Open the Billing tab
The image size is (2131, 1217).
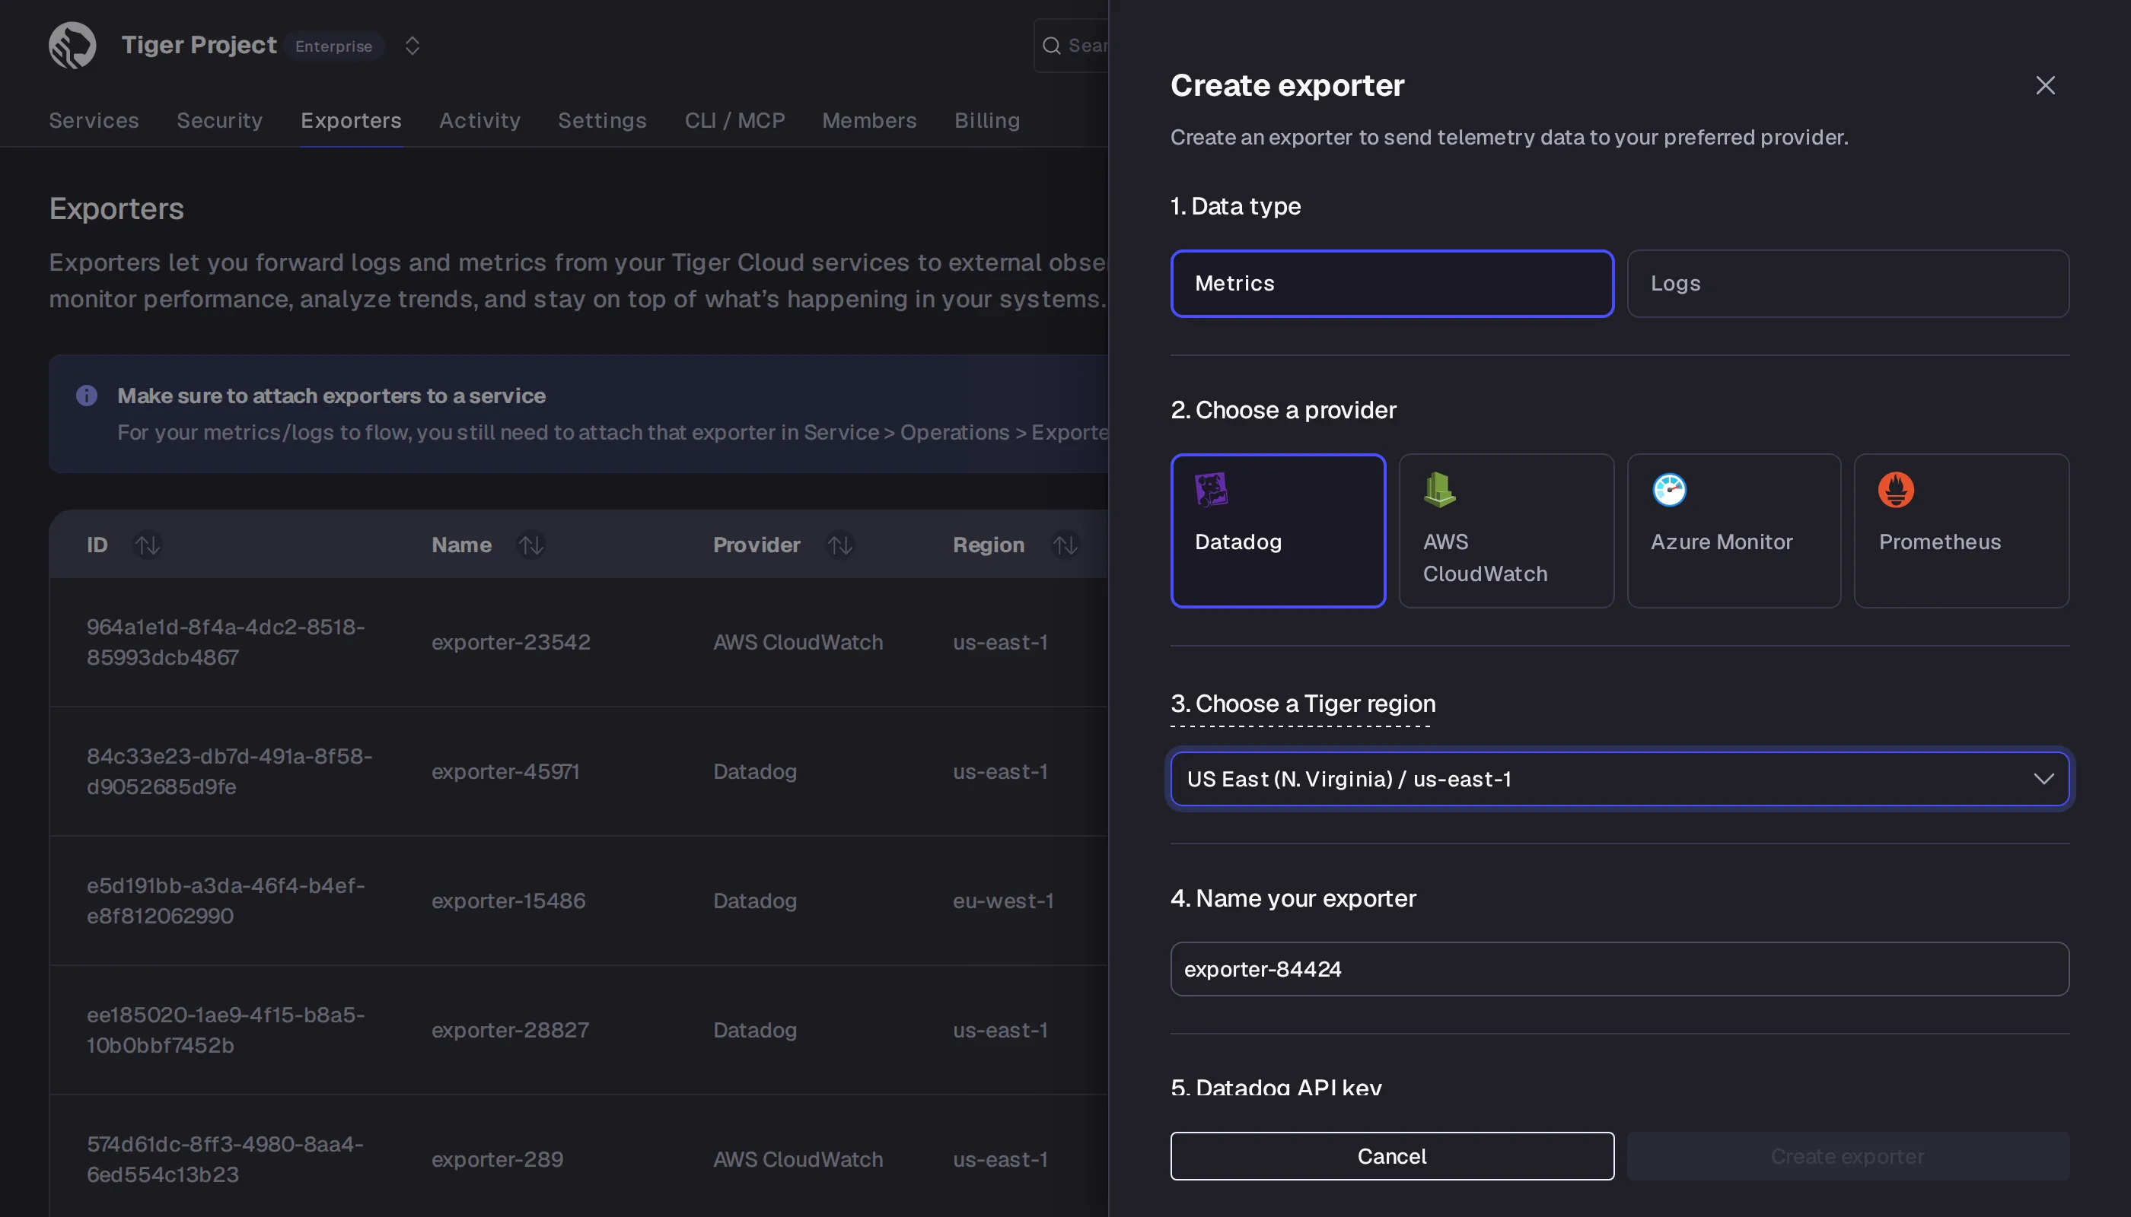coord(987,120)
